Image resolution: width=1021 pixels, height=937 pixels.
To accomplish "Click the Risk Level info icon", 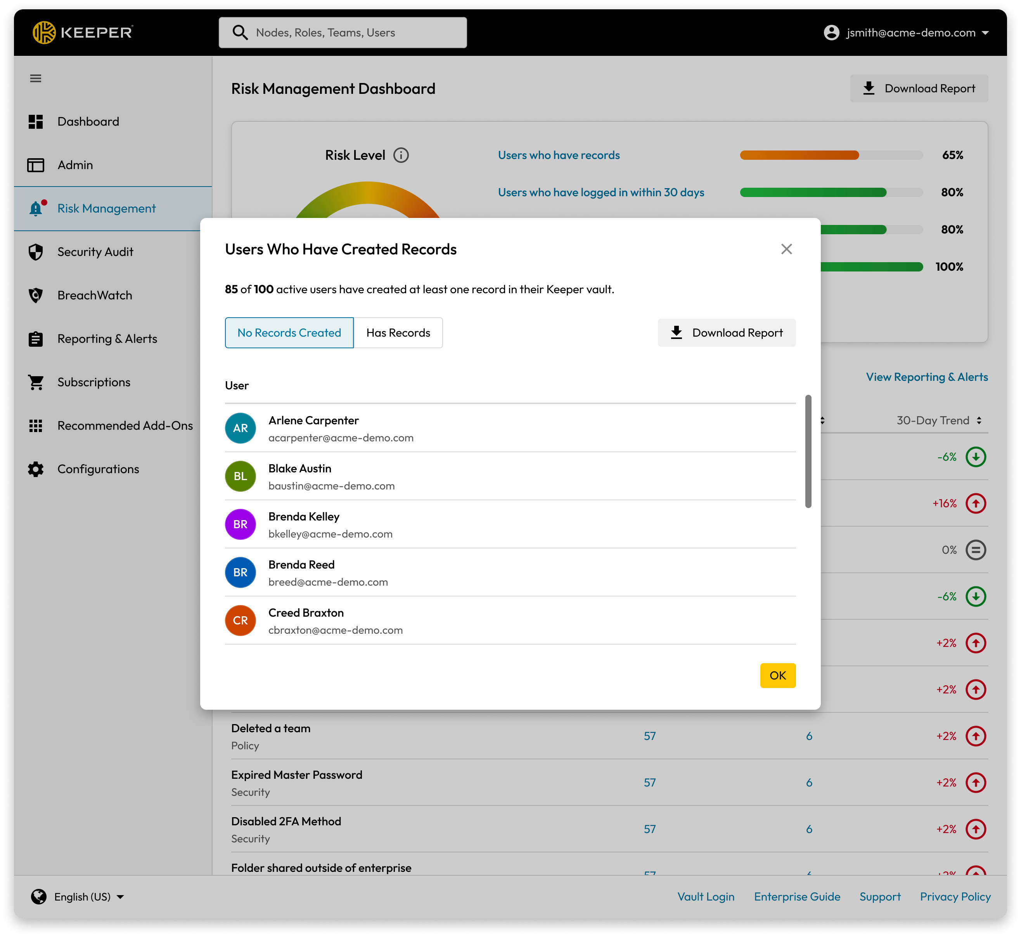I will coord(401,155).
